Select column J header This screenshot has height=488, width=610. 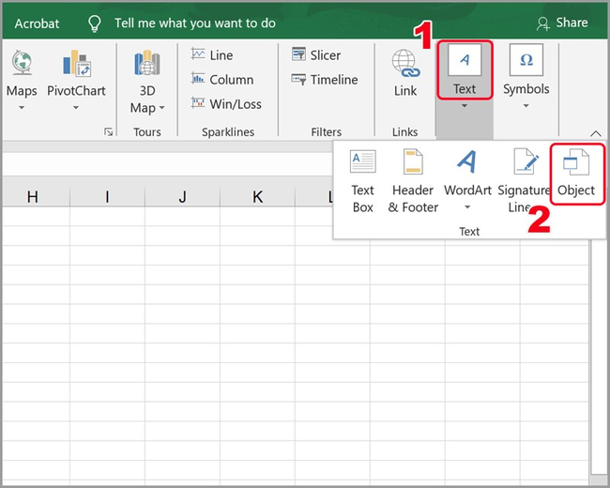182,196
